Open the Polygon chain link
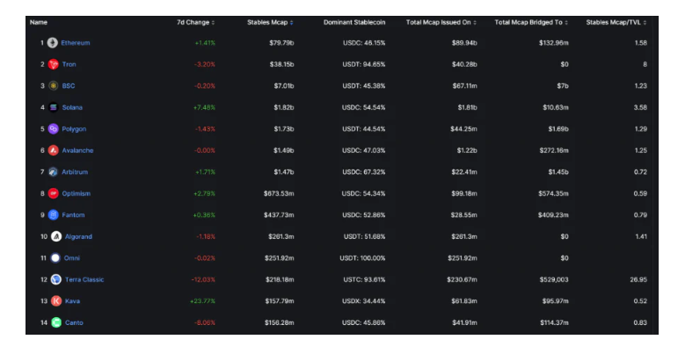 [74, 128]
